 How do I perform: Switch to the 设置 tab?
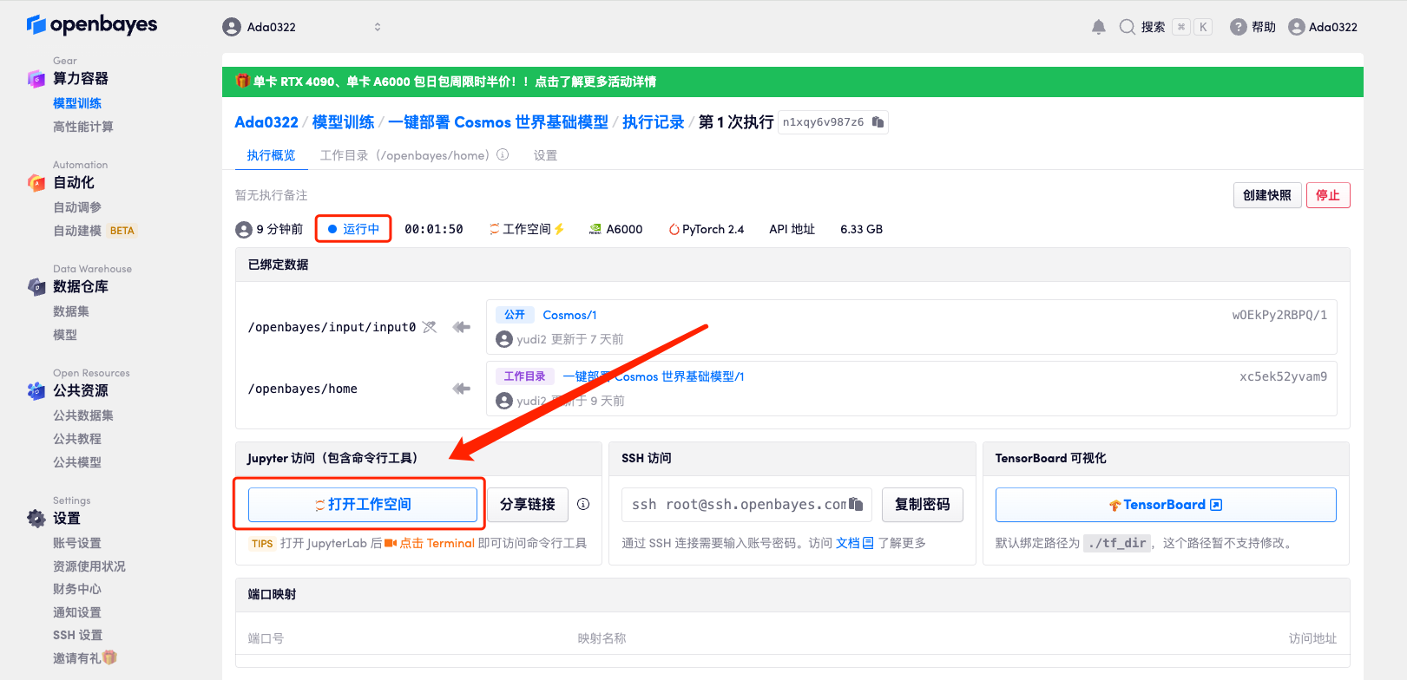click(545, 155)
